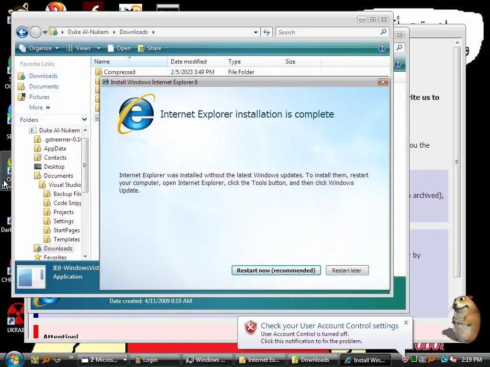
Task: Click the refresh button by the address bar
Action: [267, 32]
